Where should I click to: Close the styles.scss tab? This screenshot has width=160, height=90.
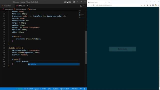(27, 6)
